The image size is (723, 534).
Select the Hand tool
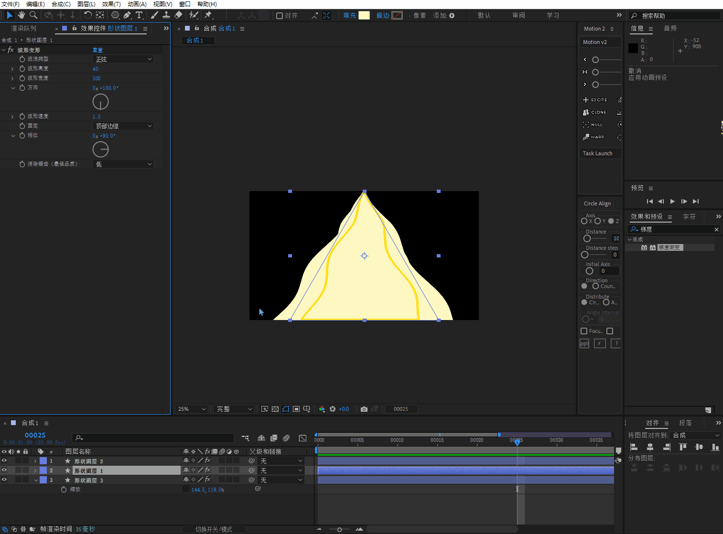point(22,15)
